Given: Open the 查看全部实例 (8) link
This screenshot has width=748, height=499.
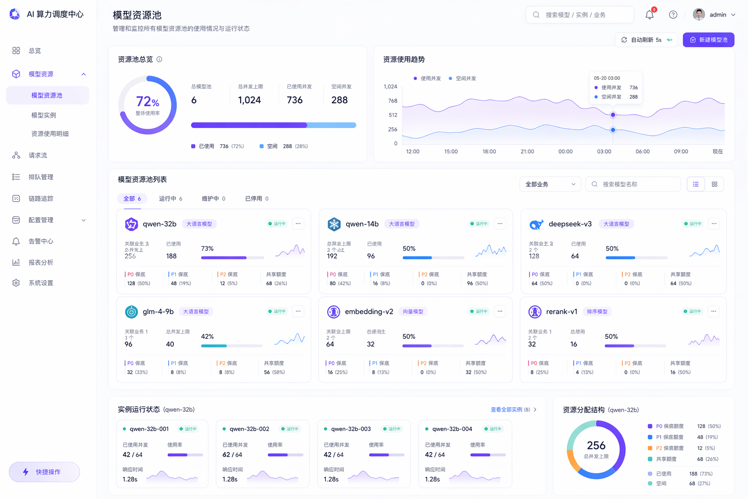Looking at the screenshot, I should (x=513, y=410).
